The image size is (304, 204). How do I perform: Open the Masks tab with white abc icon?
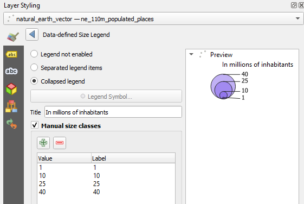click(11, 71)
